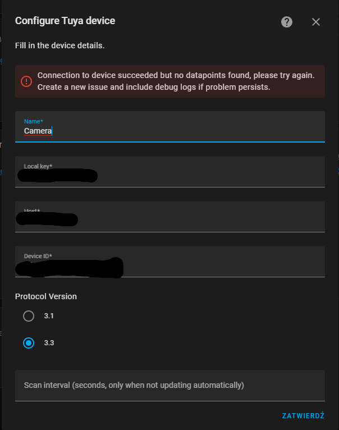Select protocol version 3.1 radio button
This screenshot has height=430, width=339.
click(x=29, y=316)
